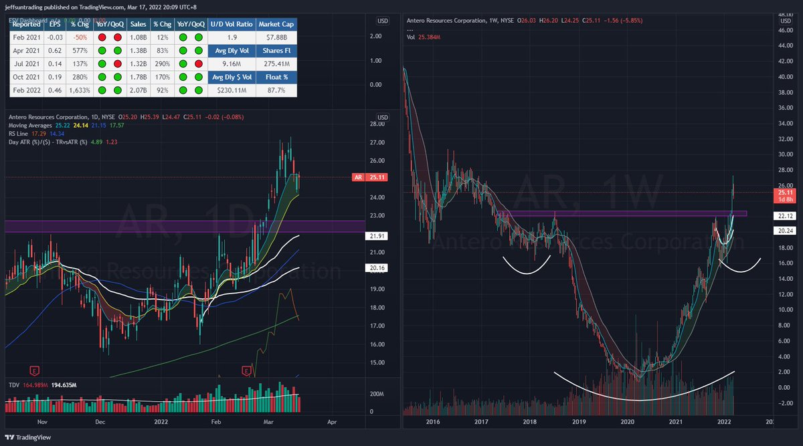Select the Vol indicator legend on weekly chart
Image resolution: width=803 pixels, height=446 pixels.
[411, 36]
